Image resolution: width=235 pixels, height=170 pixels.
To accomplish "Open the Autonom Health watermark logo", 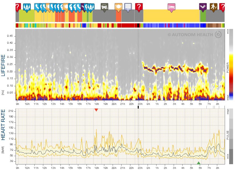I will pyautogui.click(x=195, y=35).
